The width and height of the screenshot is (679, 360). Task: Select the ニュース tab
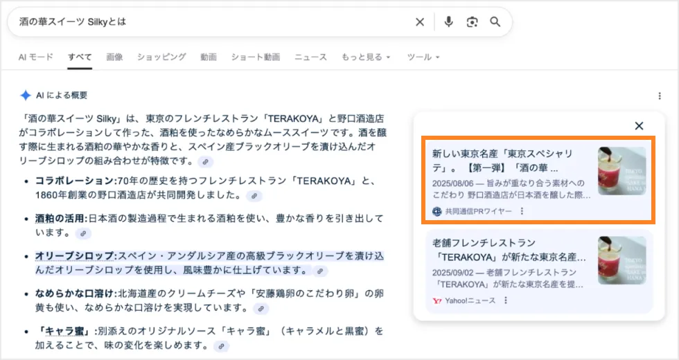click(x=310, y=57)
